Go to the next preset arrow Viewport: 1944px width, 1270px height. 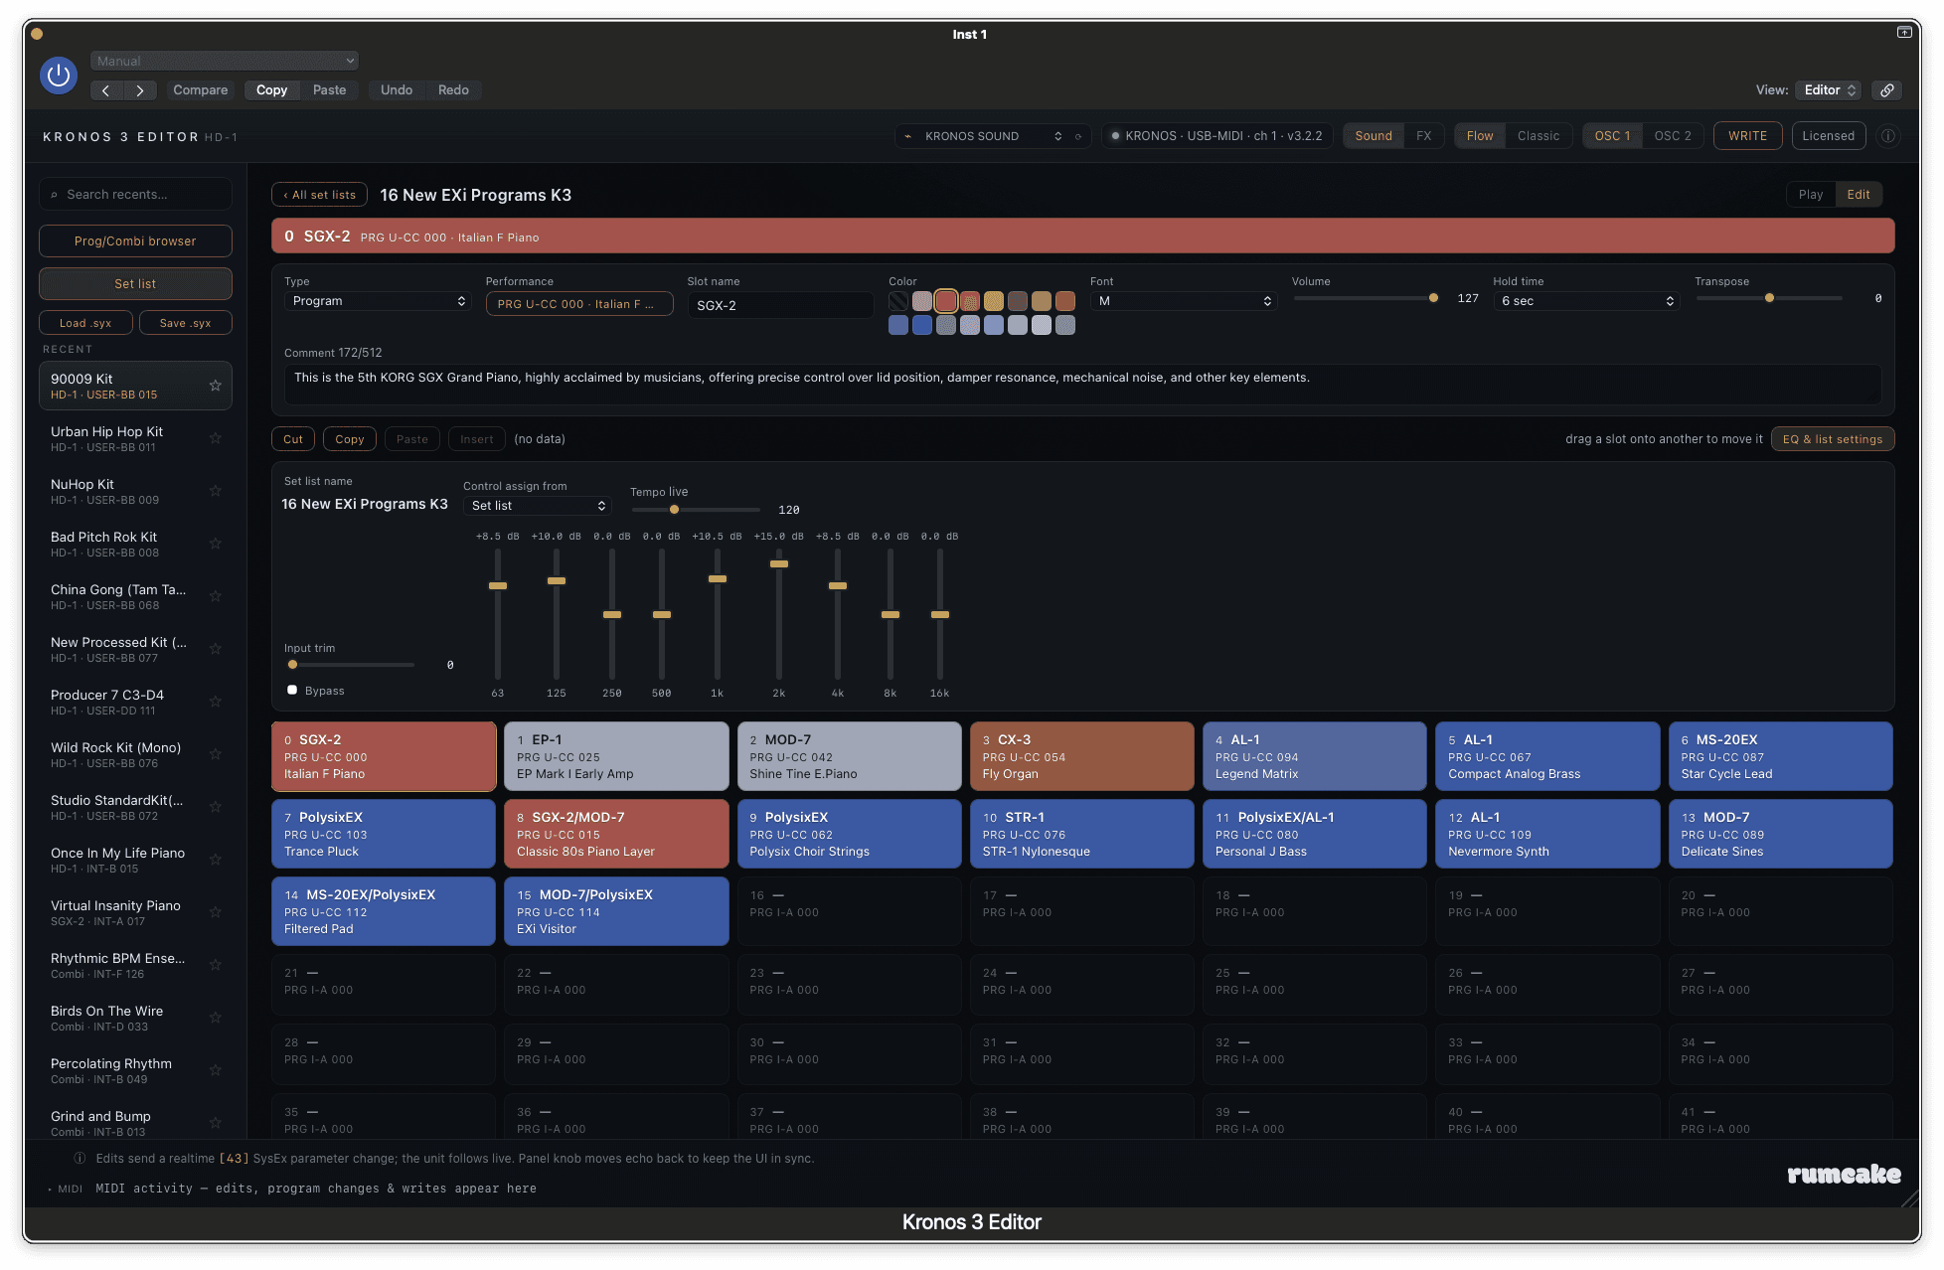(140, 90)
